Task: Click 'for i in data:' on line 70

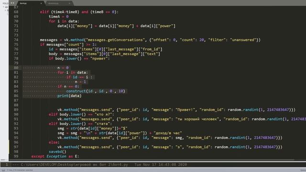Action: point(64,21)
